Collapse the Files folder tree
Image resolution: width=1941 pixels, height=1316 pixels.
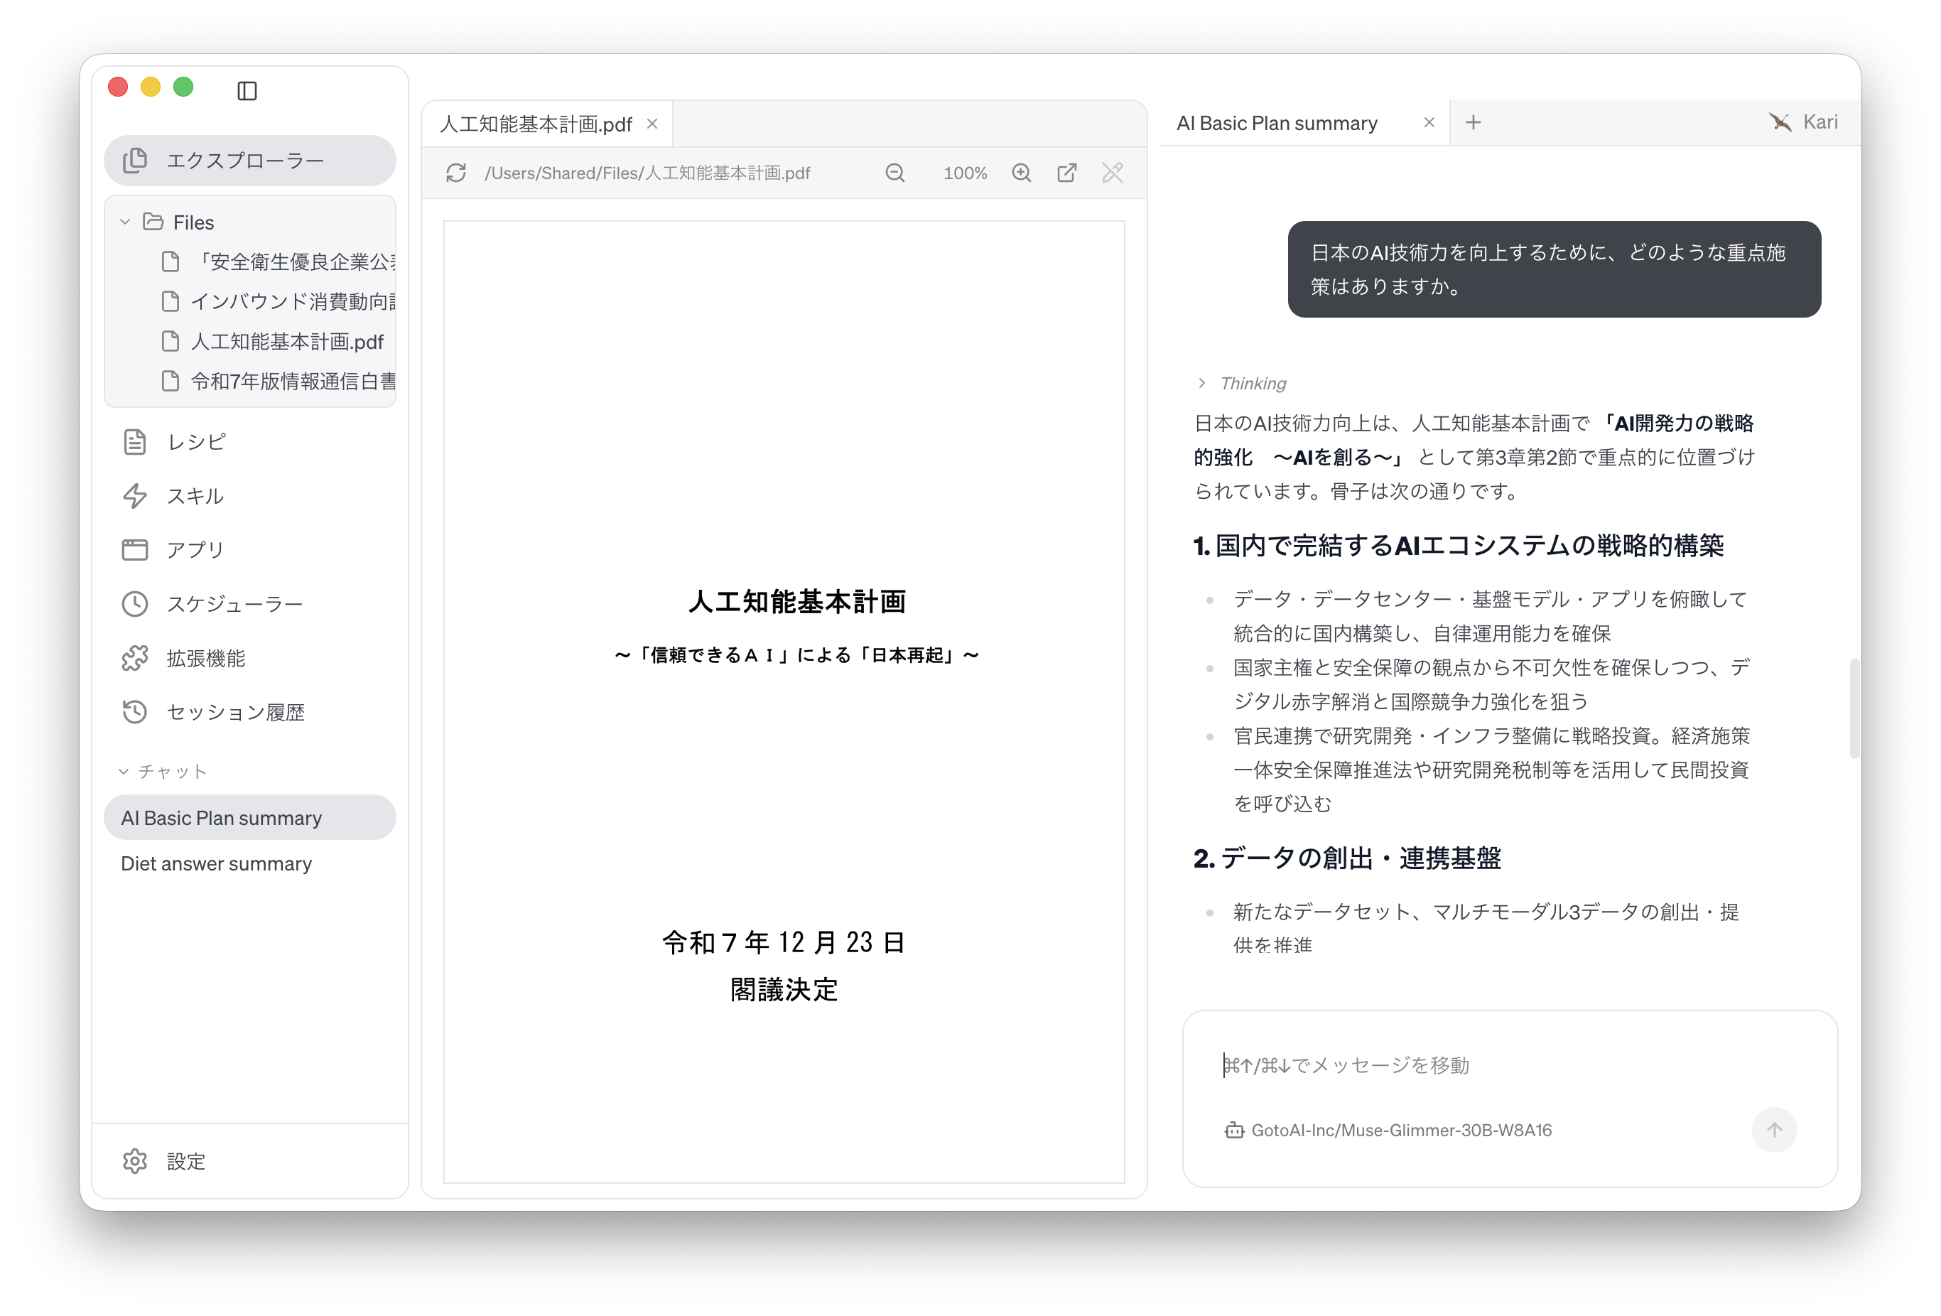point(125,222)
